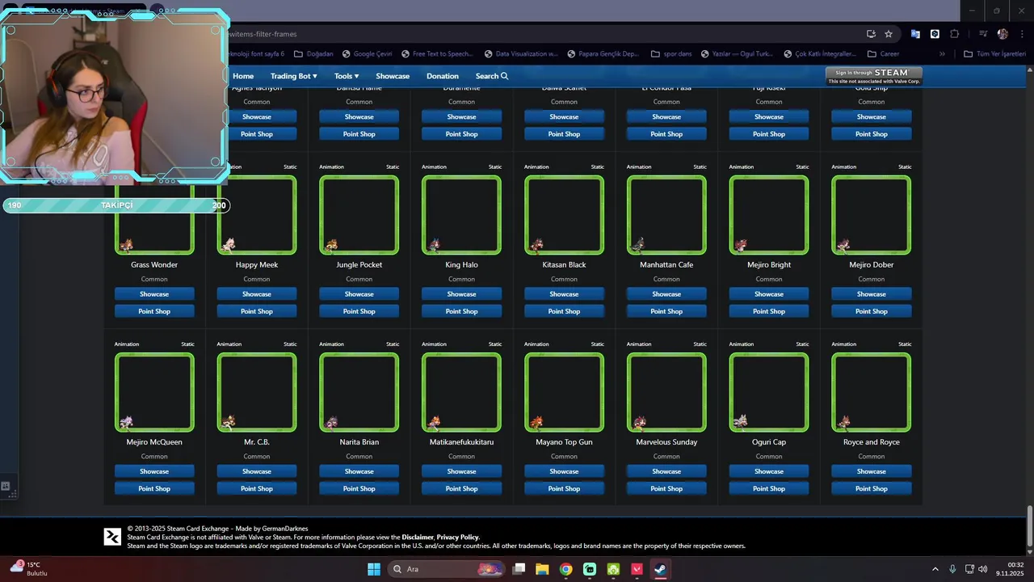Open the Career bookmark folder
The height and width of the screenshot is (582, 1034).
pyautogui.click(x=883, y=54)
